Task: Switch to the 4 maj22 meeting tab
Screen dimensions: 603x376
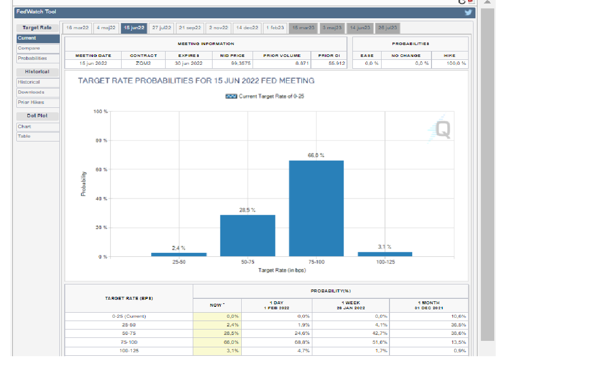Action: coord(106,28)
